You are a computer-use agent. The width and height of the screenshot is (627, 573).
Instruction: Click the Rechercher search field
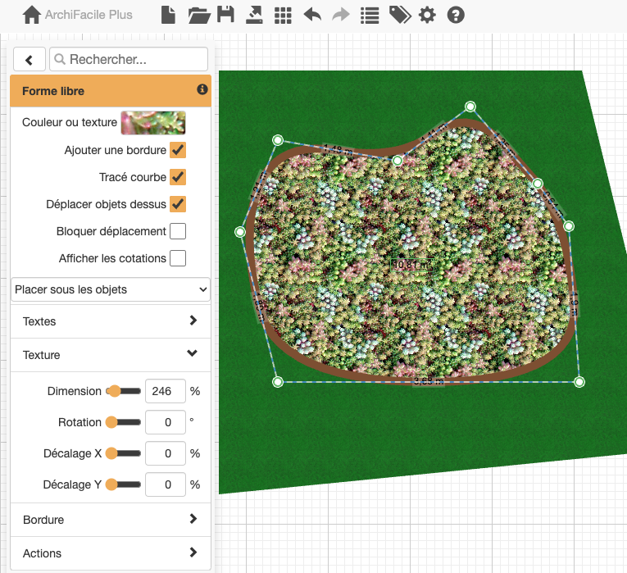point(129,59)
